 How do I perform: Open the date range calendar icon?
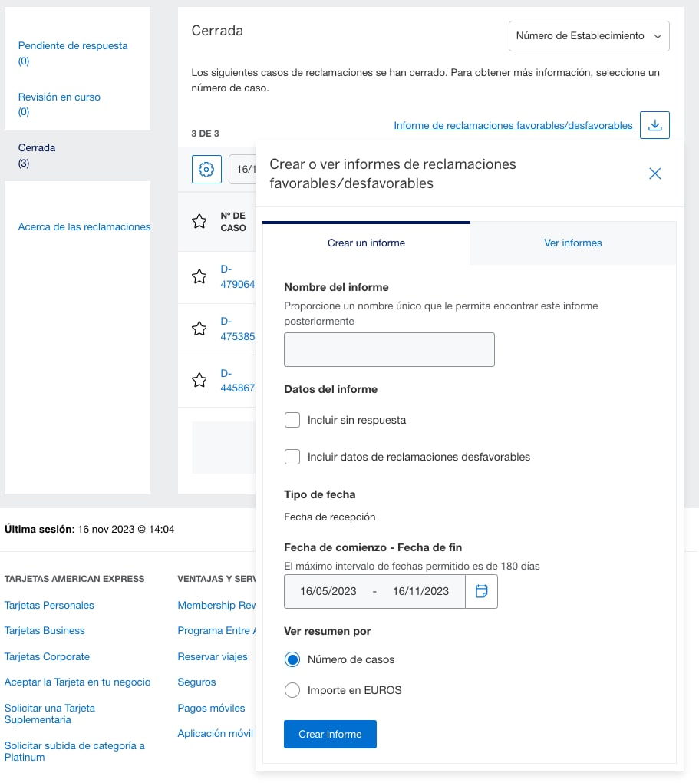click(482, 591)
